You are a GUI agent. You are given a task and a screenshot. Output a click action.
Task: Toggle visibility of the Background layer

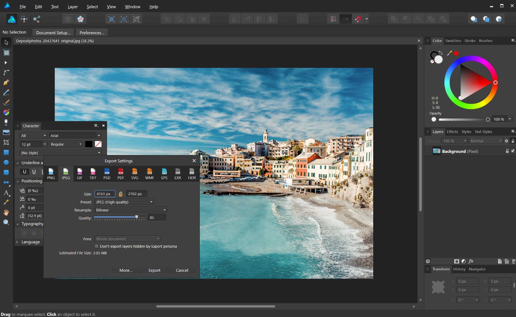(513, 151)
